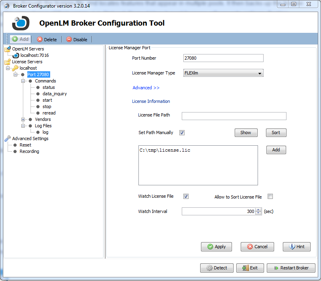The width and height of the screenshot is (321, 281).
Task: Uncheck the Set Path Manually checkbox
Action: tap(182, 132)
